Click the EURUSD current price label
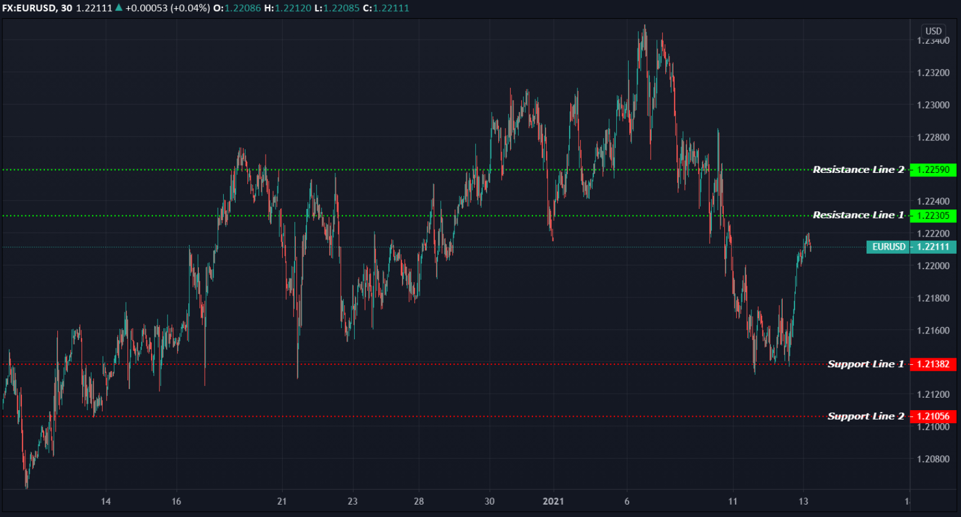The width and height of the screenshot is (961, 517). point(888,247)
